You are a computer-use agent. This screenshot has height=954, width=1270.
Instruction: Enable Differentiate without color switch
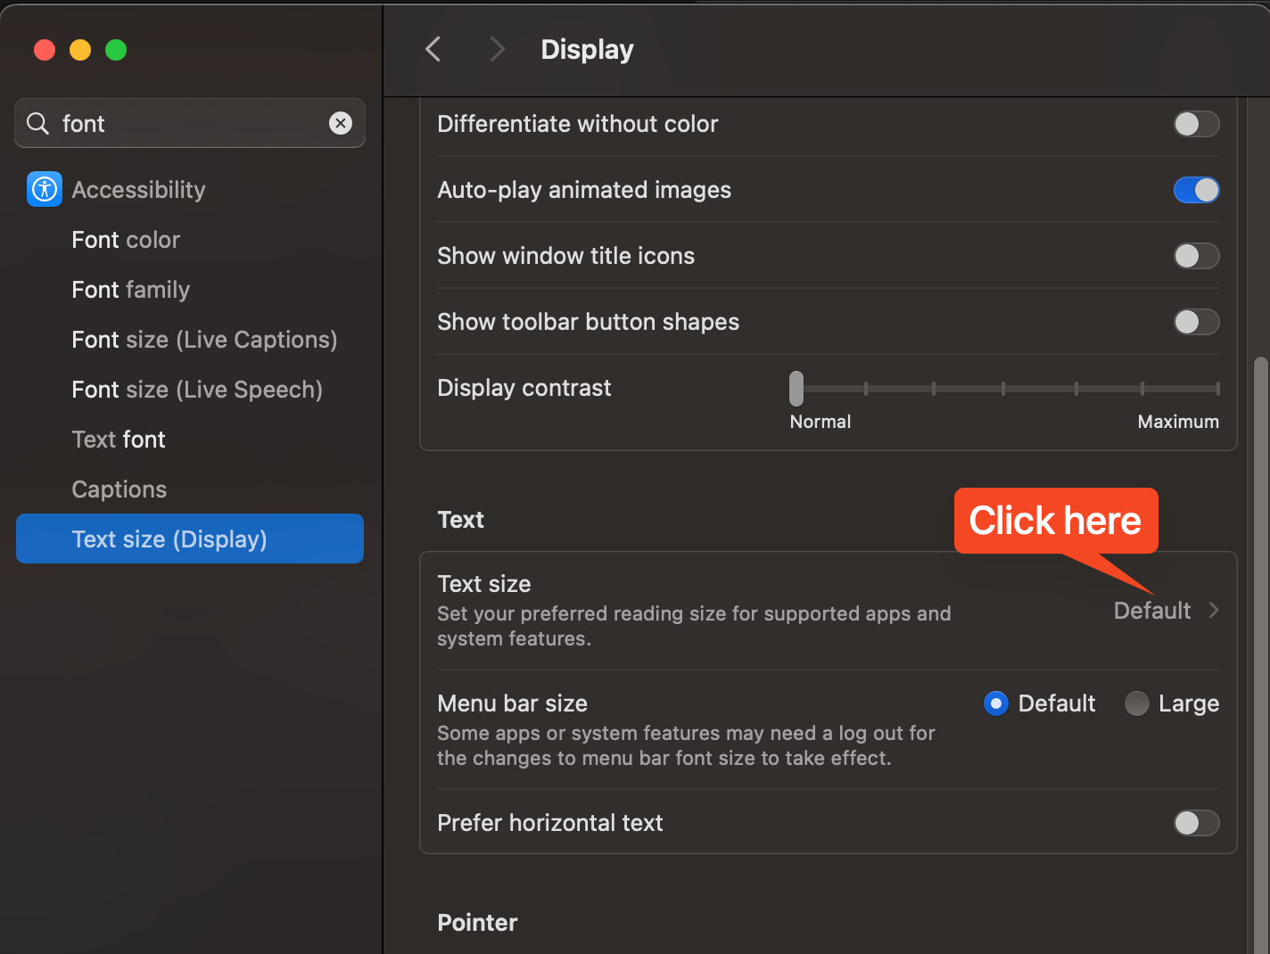pyautogui.click(x=1196, y=124)
